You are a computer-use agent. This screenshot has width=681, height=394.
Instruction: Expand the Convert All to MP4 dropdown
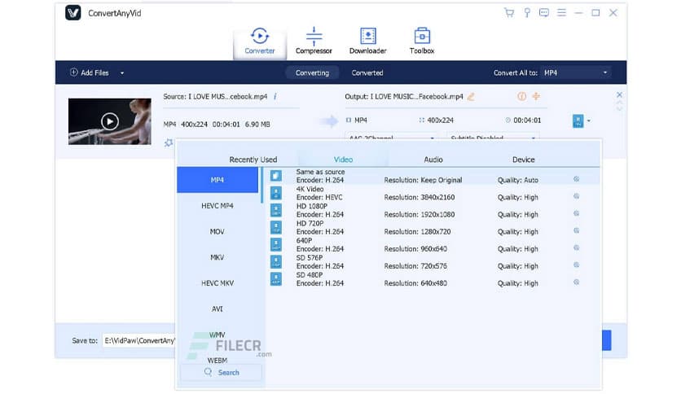coord(605,73)
